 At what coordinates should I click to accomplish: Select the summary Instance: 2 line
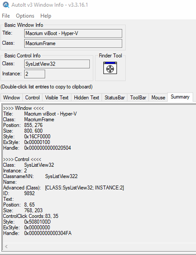[15, 171]
